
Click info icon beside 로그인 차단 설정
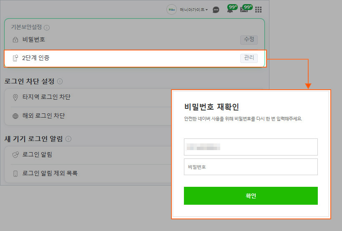tap(60, 81)
